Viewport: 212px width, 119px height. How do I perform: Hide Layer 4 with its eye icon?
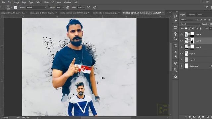point(182,34)
